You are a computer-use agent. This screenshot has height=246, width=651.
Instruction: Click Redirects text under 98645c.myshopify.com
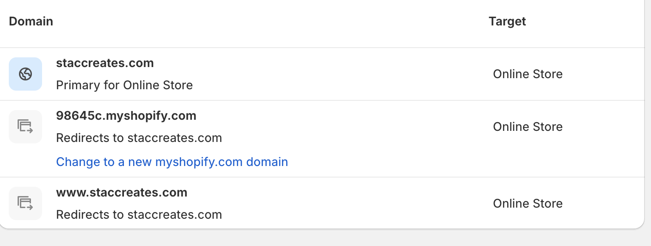(x=139, y=138)
